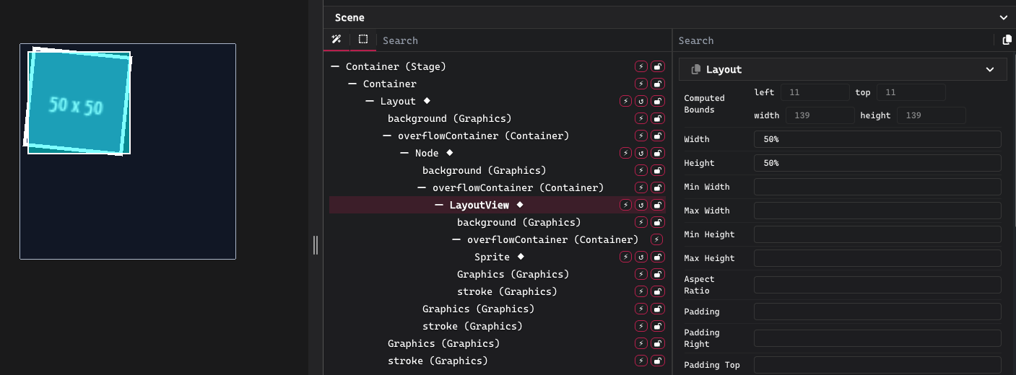This screenshot has width=1016, height=375.
Task: Collapse the Scene panel chevron
Action: point(1003,17)
